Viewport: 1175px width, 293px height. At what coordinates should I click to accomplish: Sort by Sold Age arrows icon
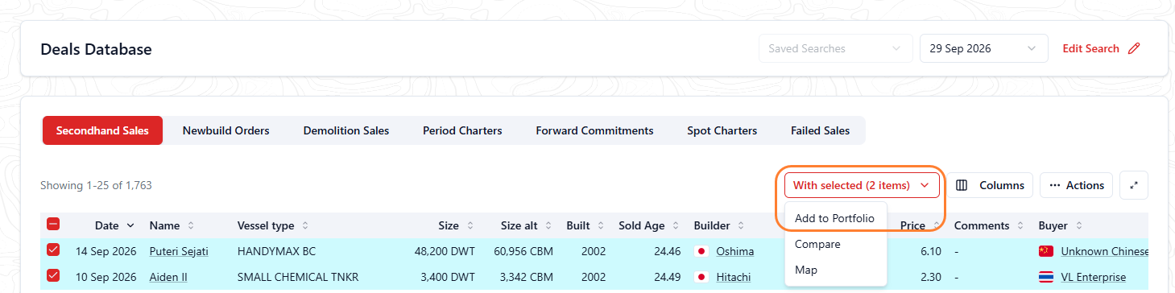(x=675, y=225)
